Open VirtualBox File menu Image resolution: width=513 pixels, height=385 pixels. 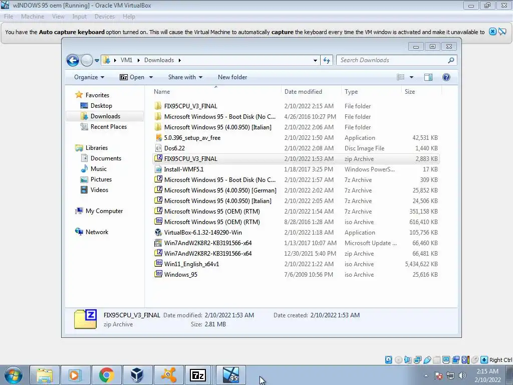pyautogui.click(x=9, y=17)
